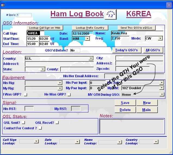Save the current QSO record

(x=125, y=103)
